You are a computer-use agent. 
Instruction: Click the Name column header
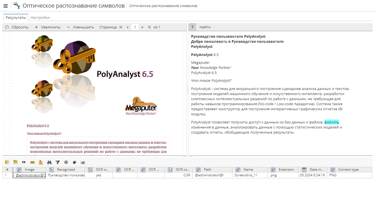[x=250, y=170]
